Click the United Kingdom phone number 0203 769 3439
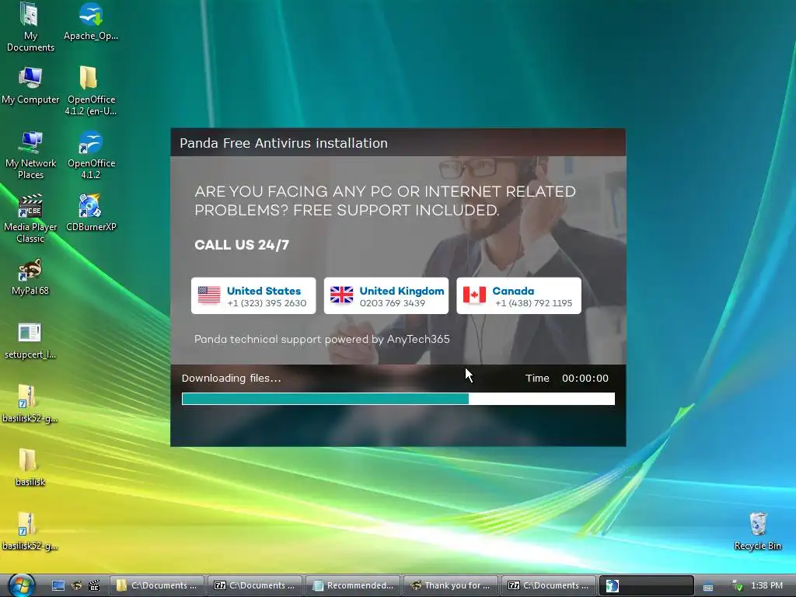The image size is (796, 597). 393,303
